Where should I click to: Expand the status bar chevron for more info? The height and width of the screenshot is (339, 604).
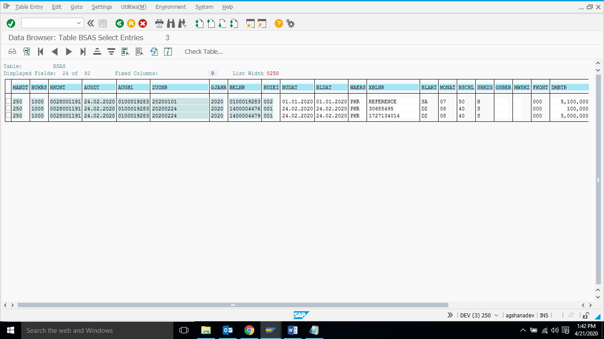click(x=450, y=315)
